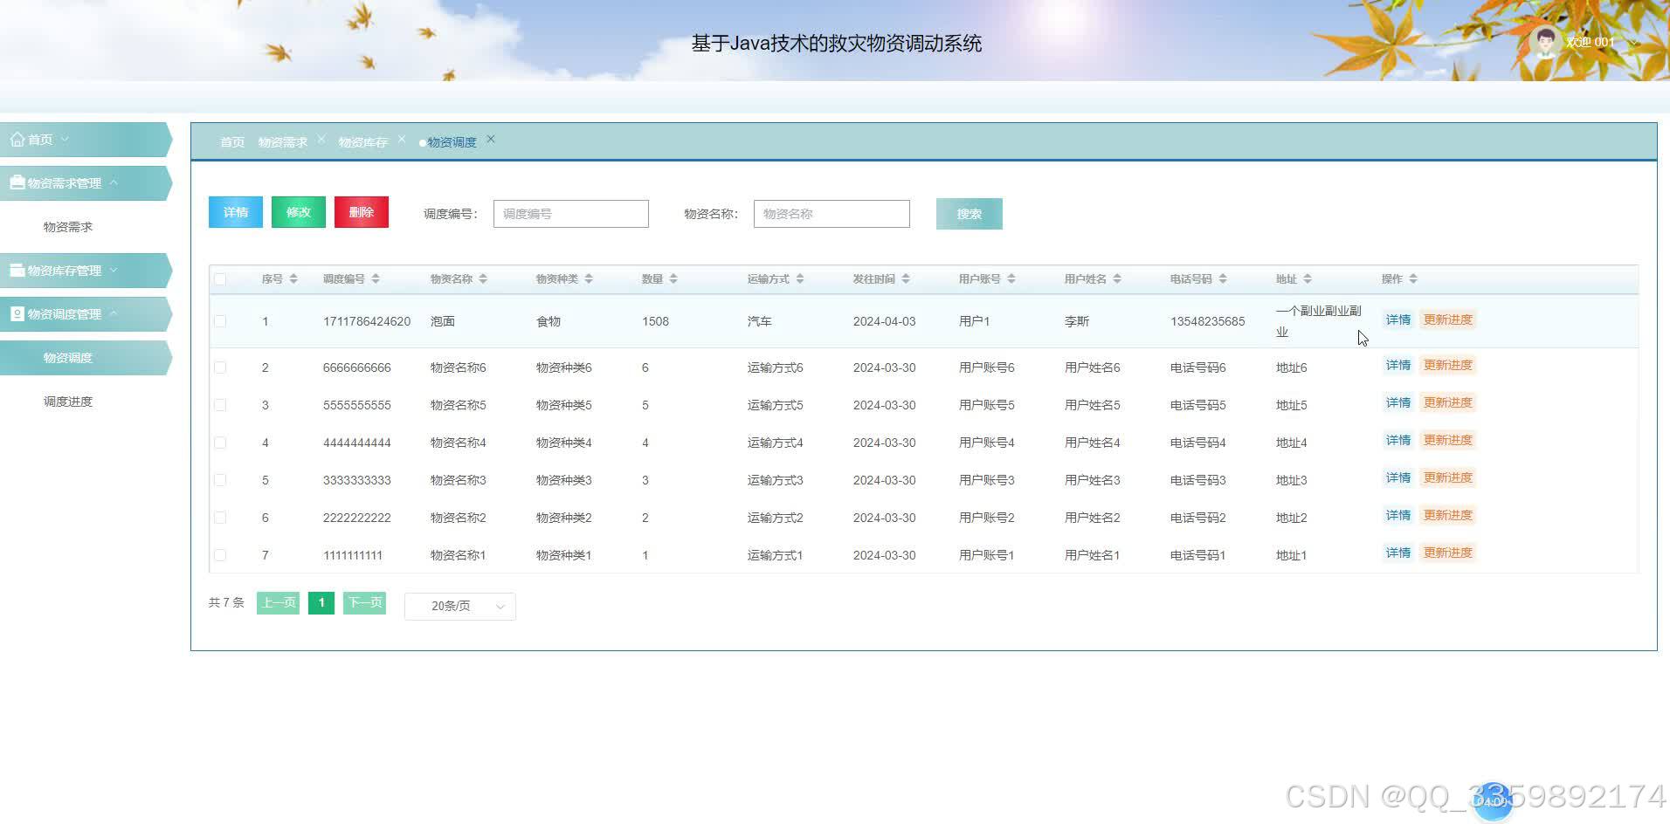Check the row for 物资名称5
The height and width of the screenshot is (824, 1670).
220,405
